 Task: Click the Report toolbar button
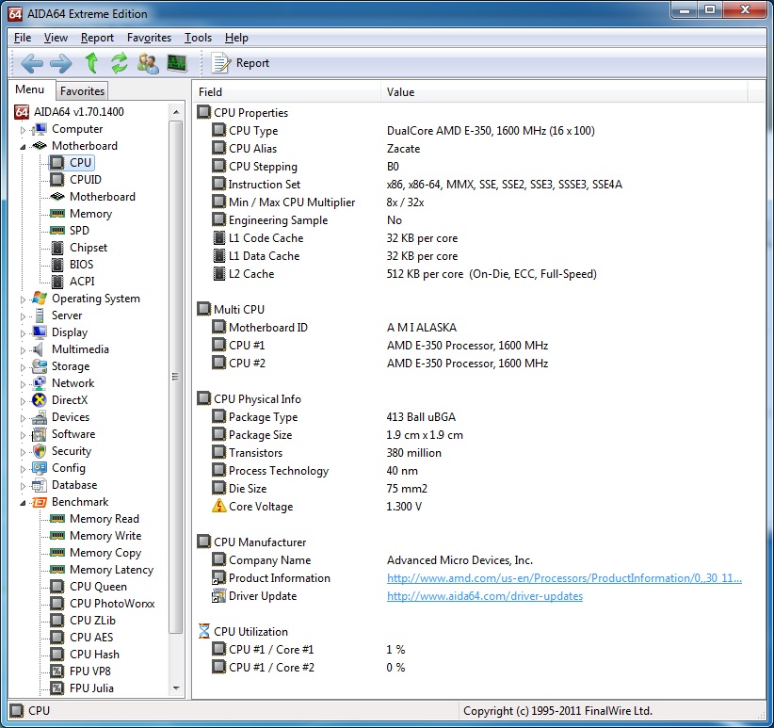pyautogui.click(x=241, y=63)
